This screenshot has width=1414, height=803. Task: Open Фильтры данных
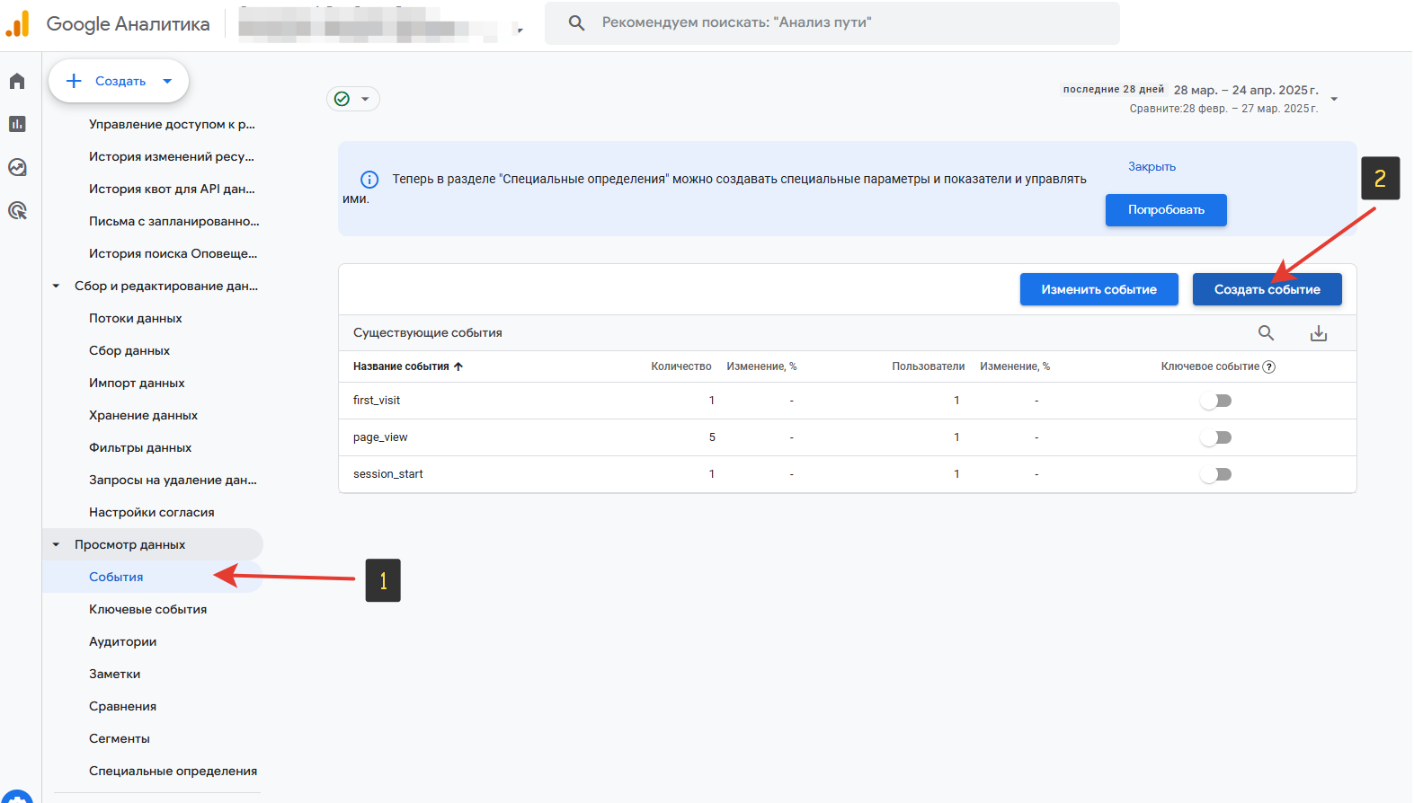click(140, 447)
